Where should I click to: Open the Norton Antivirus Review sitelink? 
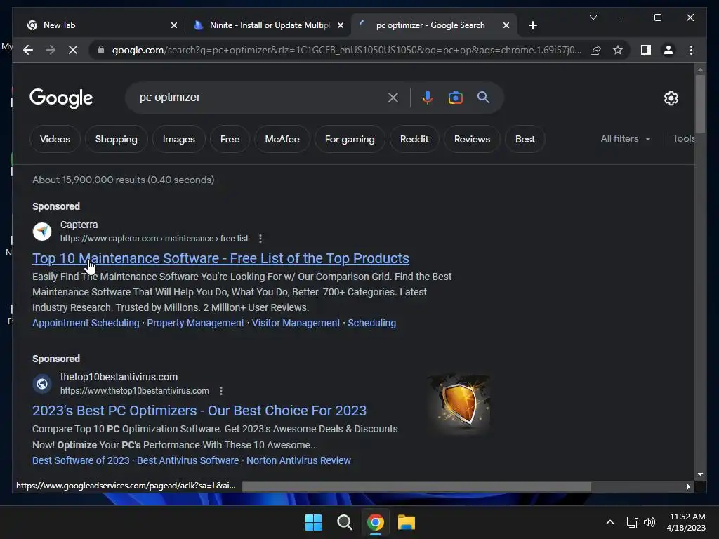(x=298, y=460)
